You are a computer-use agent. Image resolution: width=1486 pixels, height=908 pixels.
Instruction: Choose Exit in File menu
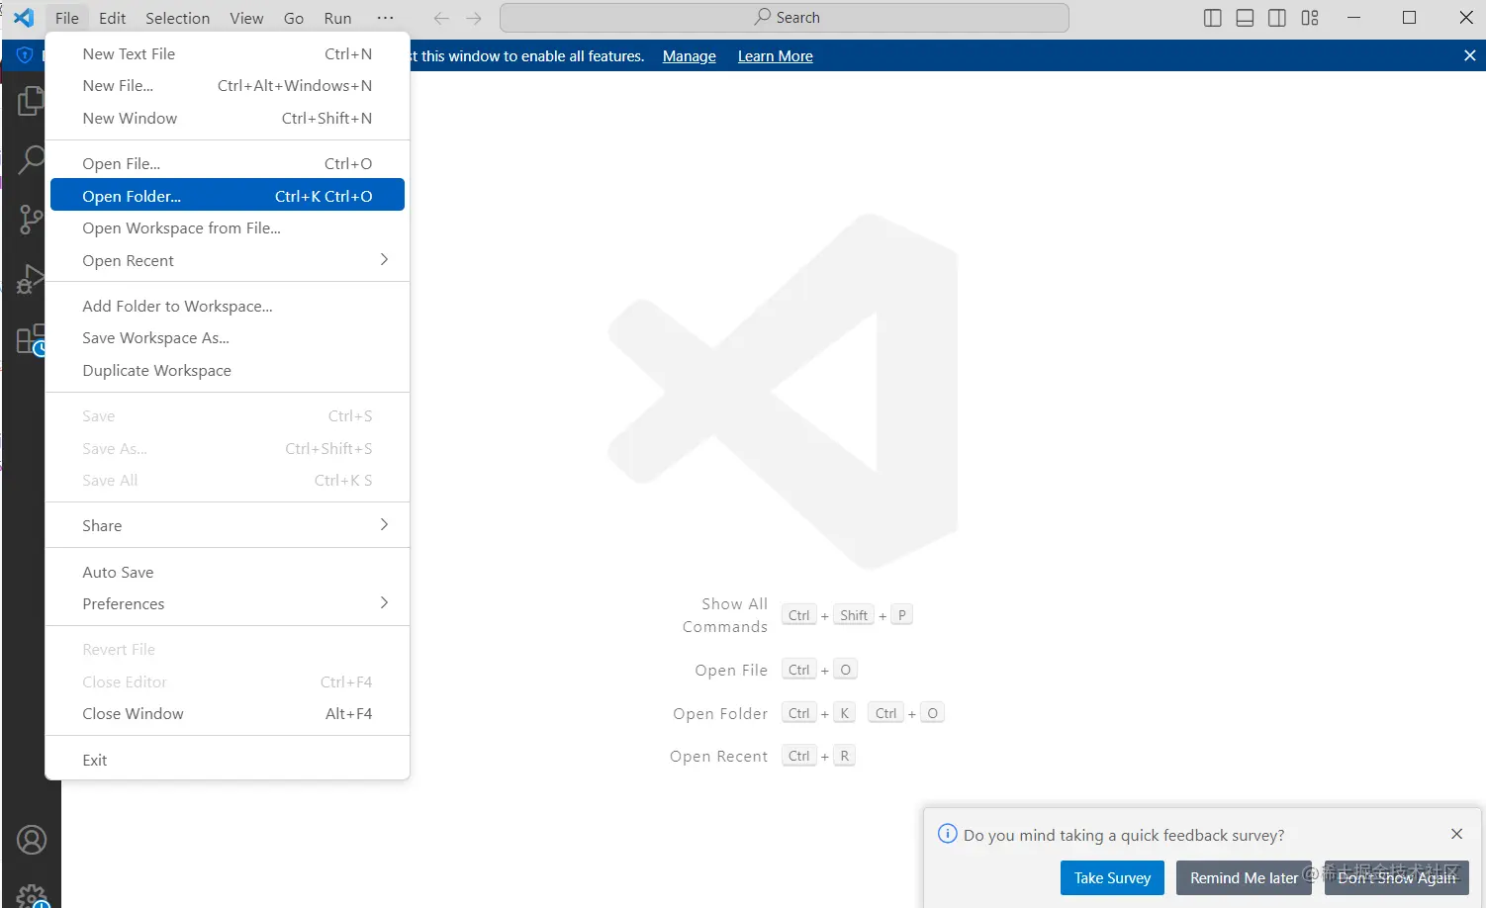228,760
